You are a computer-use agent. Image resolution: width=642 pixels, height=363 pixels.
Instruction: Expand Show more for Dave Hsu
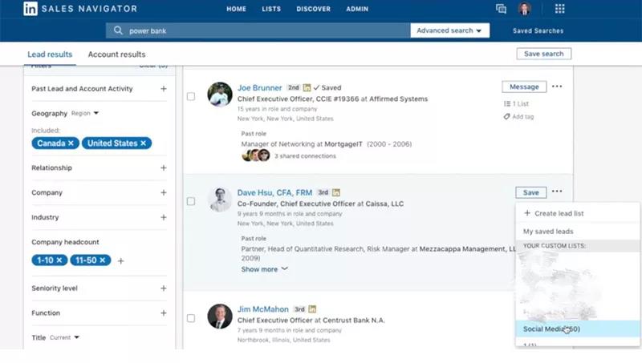pos(264,269)
